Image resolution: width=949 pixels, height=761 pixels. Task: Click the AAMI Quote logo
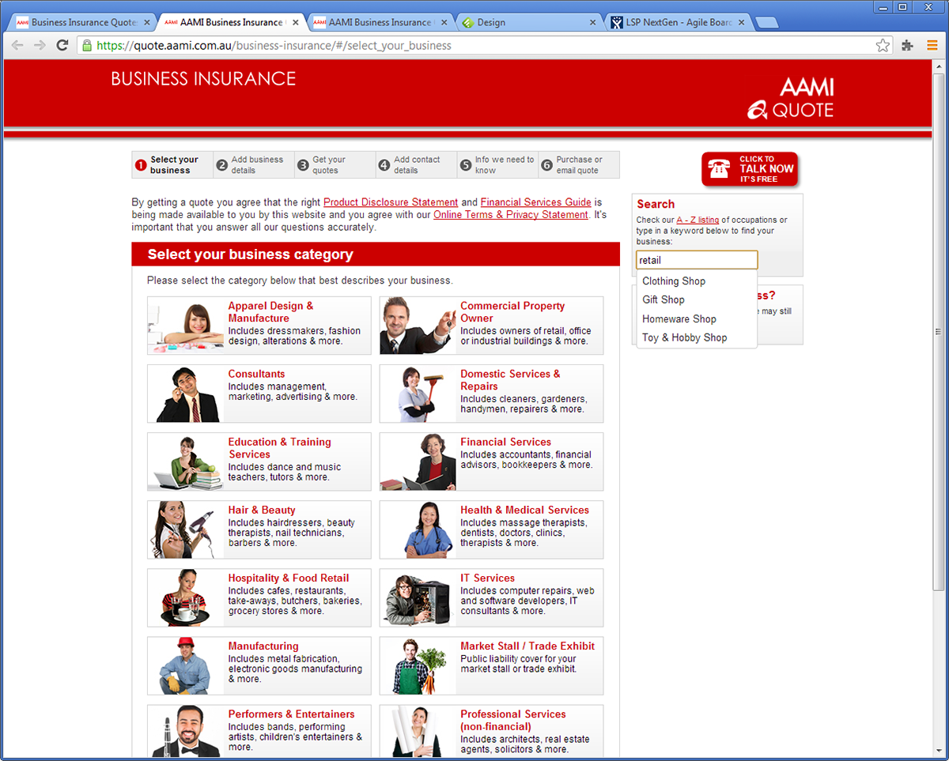[x=791, y=98]
